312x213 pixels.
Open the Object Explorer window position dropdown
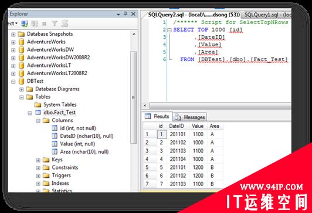pyautogui.click(x=118, y=14)
